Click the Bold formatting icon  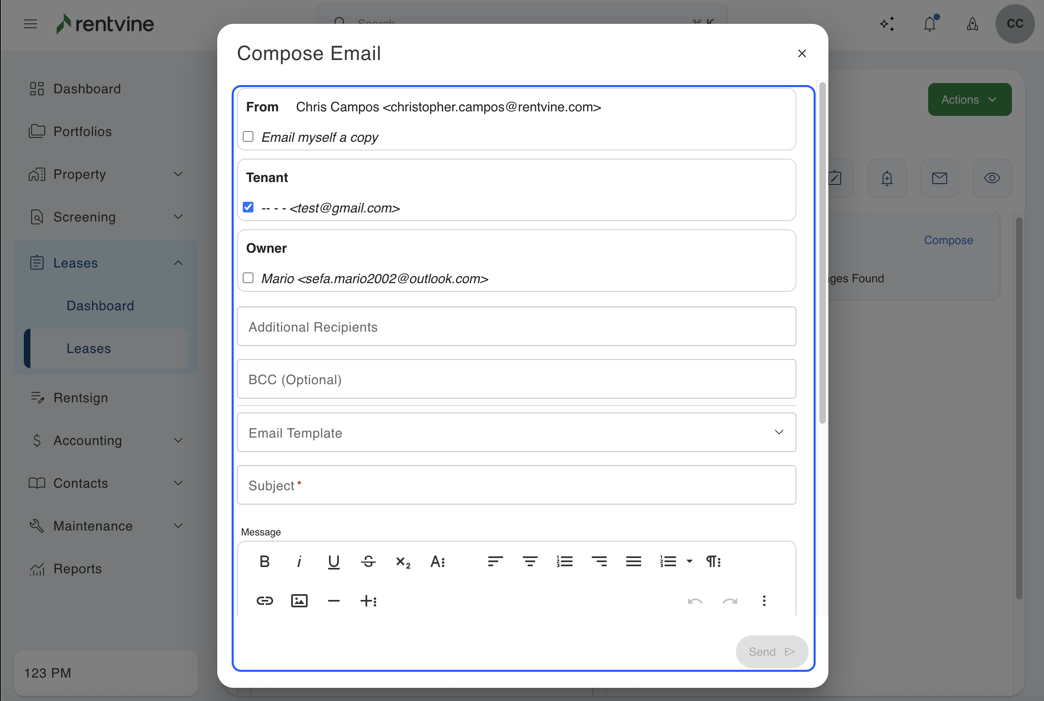tap(264, 562)
